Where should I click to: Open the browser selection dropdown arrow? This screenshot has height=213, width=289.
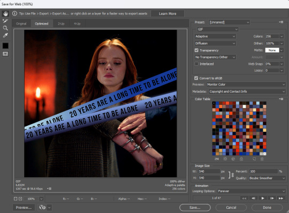(x=49, y=208)
